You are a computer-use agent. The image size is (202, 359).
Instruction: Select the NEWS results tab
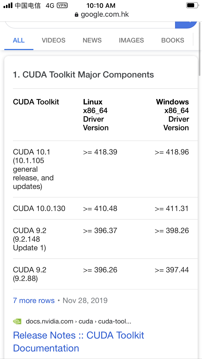pos(92,40)
